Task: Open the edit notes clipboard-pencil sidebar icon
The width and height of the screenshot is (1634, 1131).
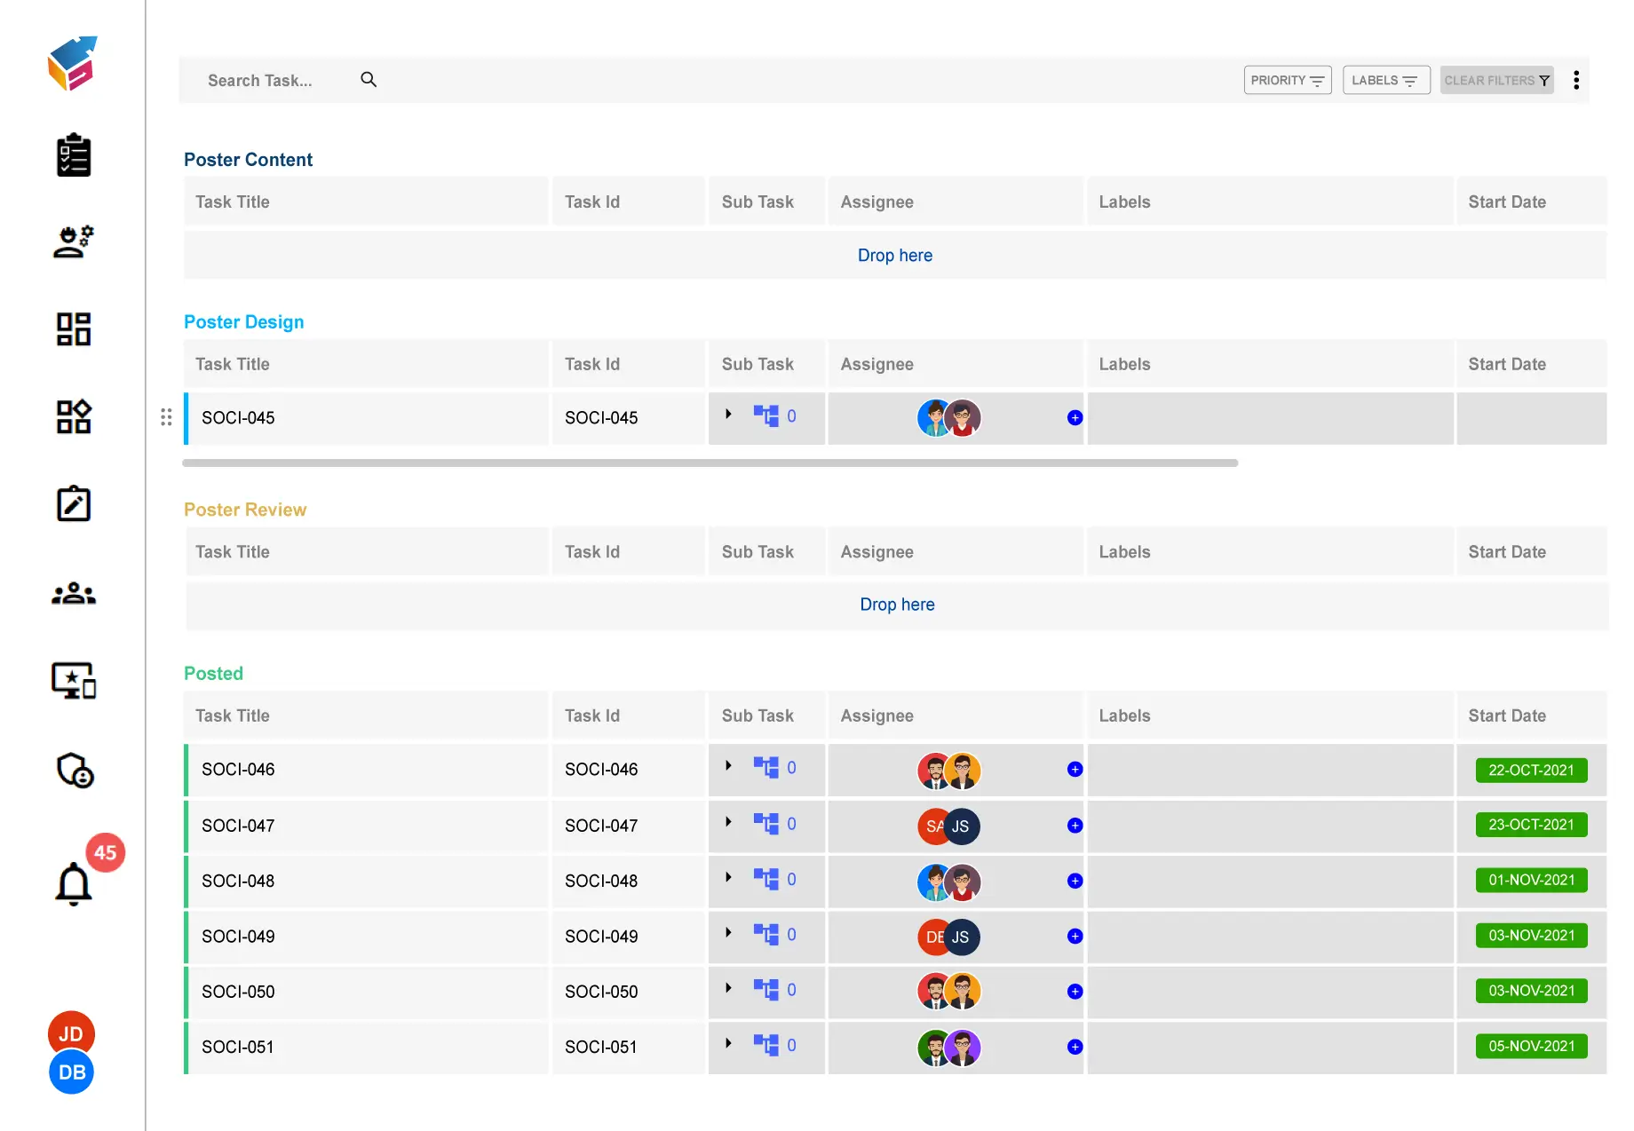Action: pyautogui.click(x=73, y=503)
